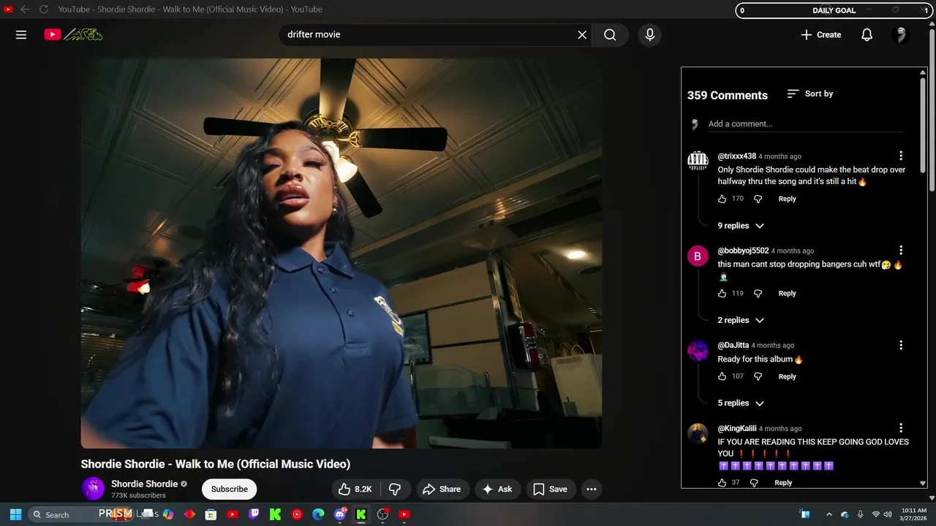The image size is (936, 526).
Task: Open Microsoft Edge from the taskbar
Action: coord(318,514)
